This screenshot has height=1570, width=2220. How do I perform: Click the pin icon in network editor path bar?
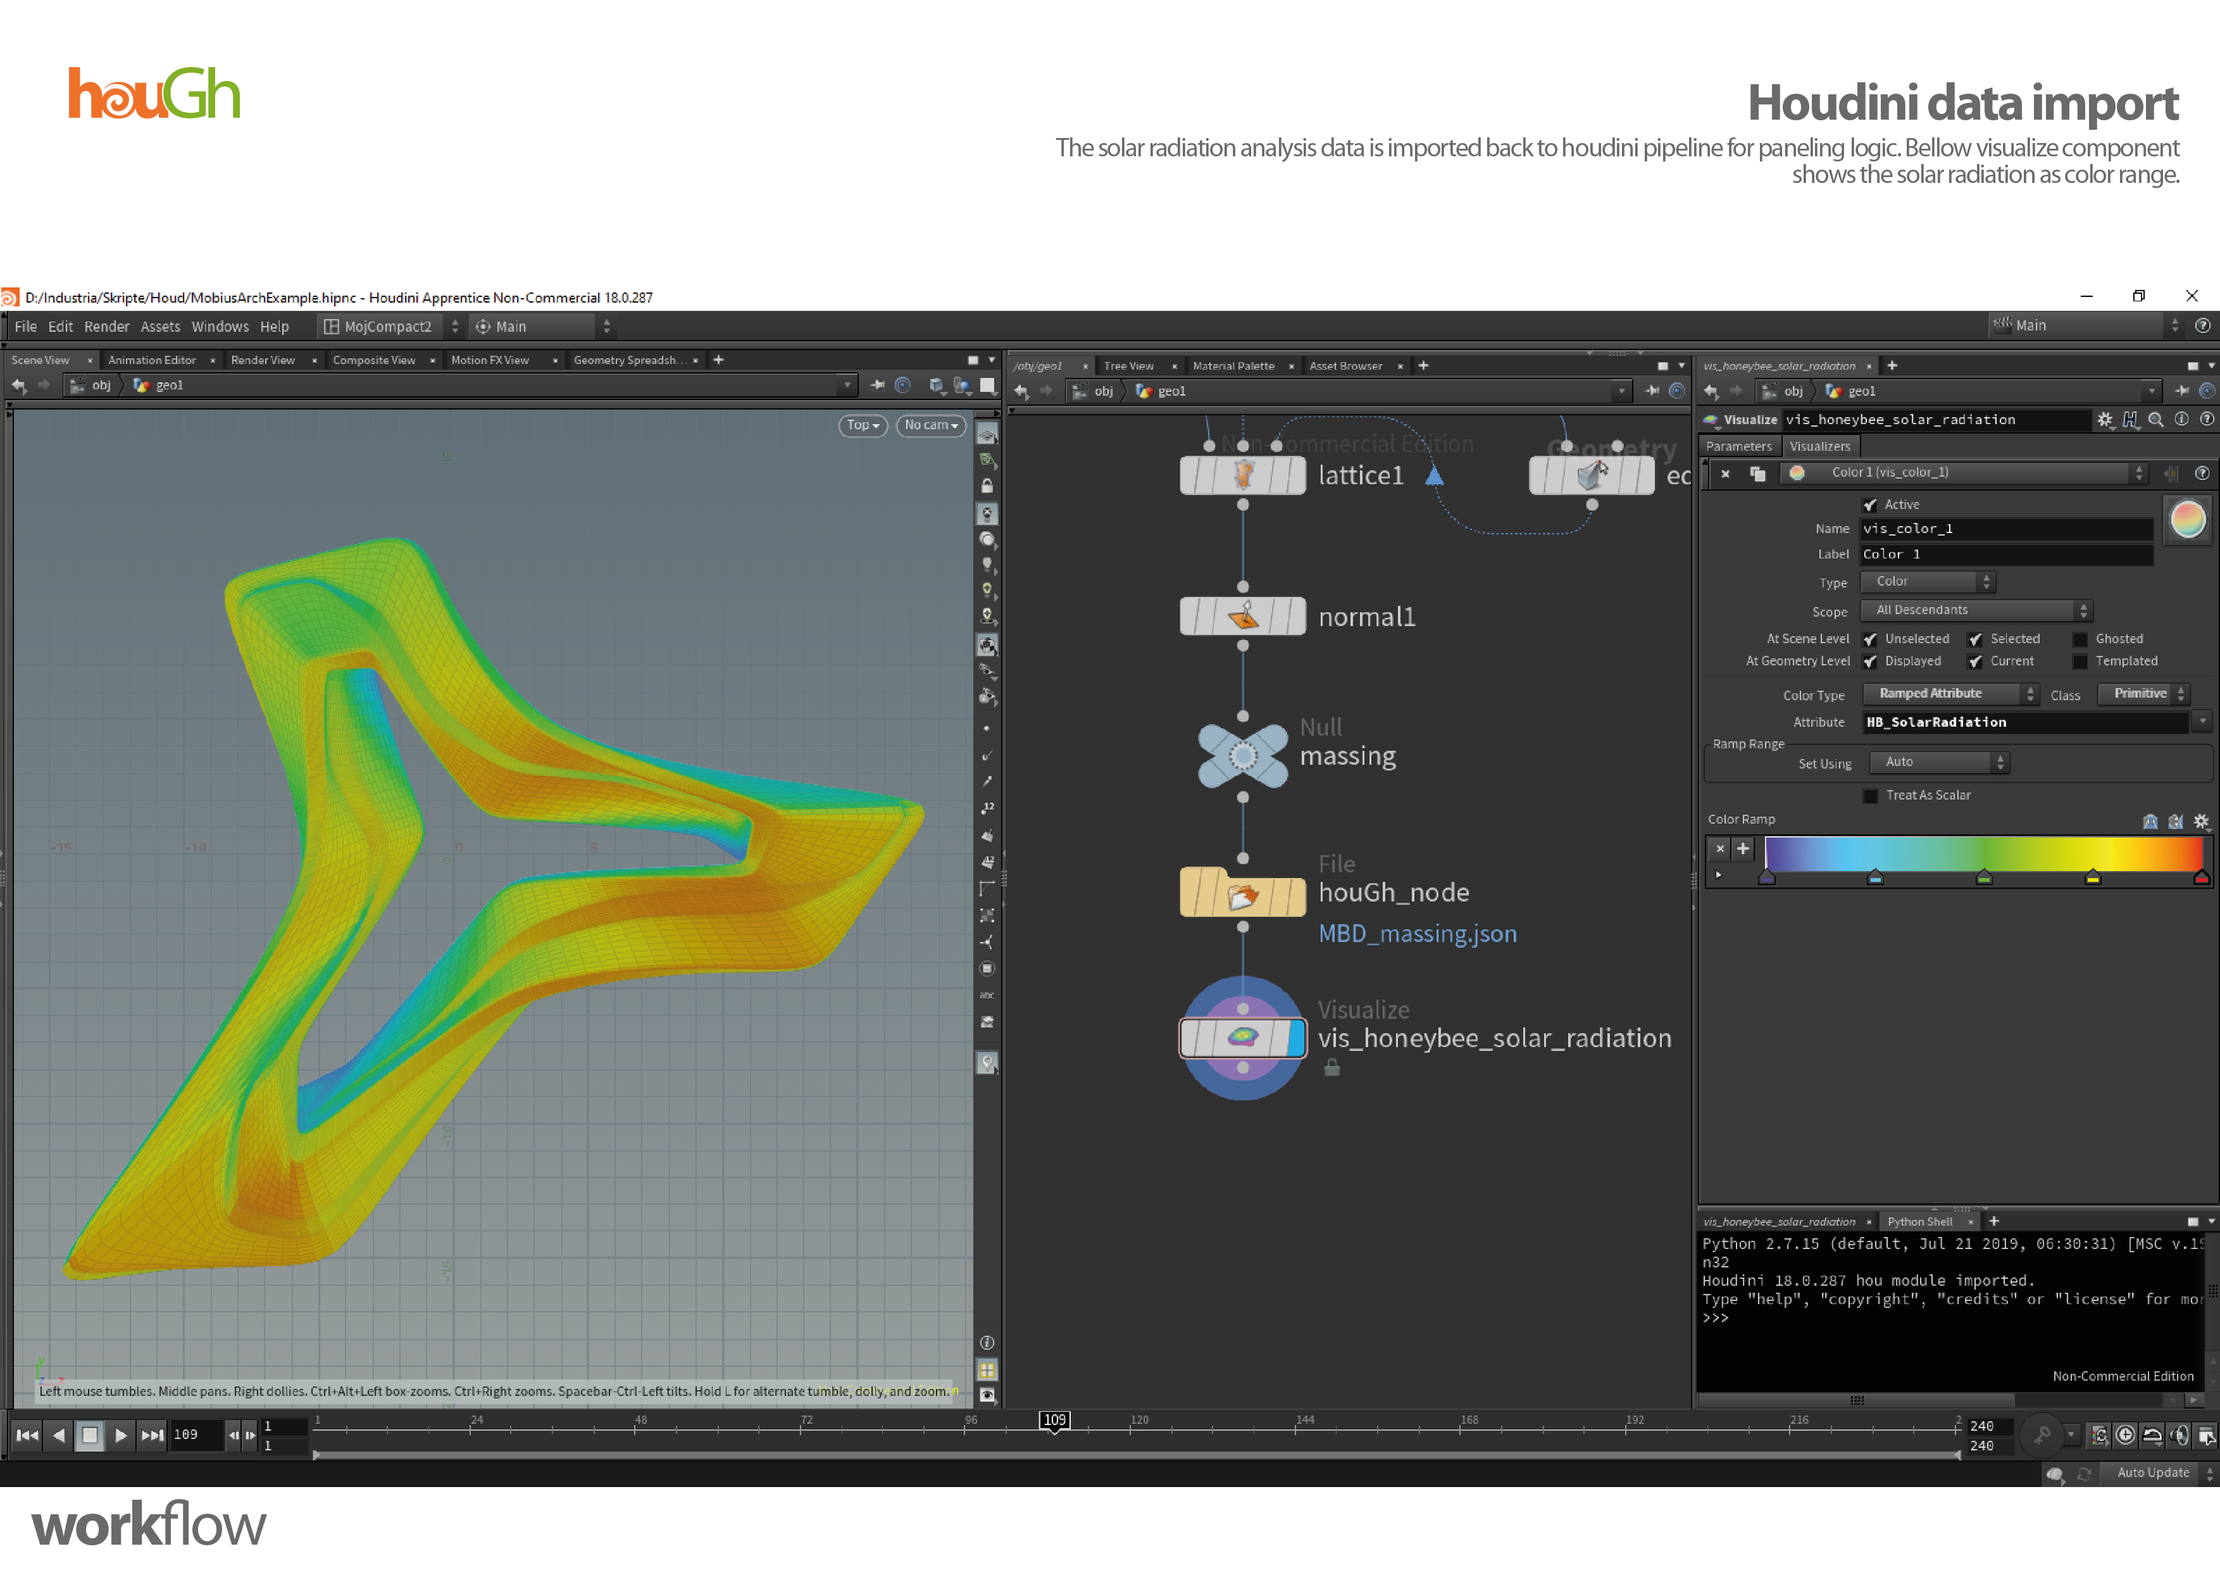(x=1652, y=391)
